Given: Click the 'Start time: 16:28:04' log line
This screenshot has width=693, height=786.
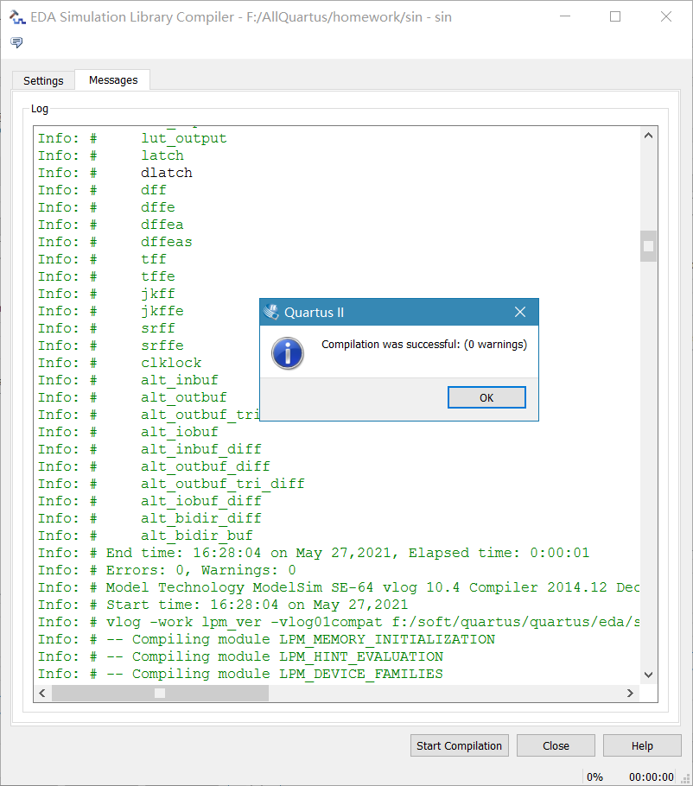Looking at the screenshot, I should tap(257, 605).
